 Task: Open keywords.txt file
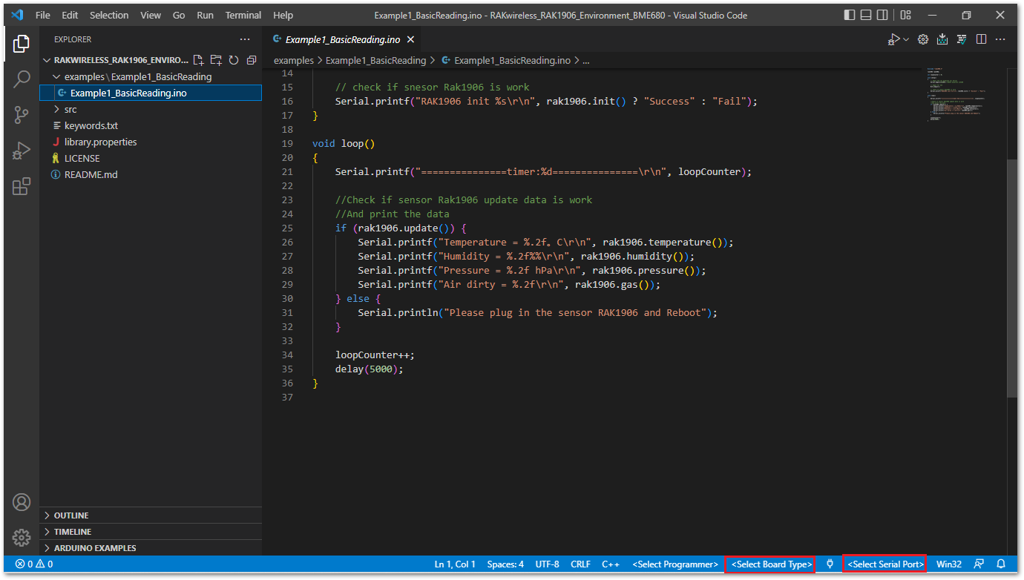click(x=151, y=125)
